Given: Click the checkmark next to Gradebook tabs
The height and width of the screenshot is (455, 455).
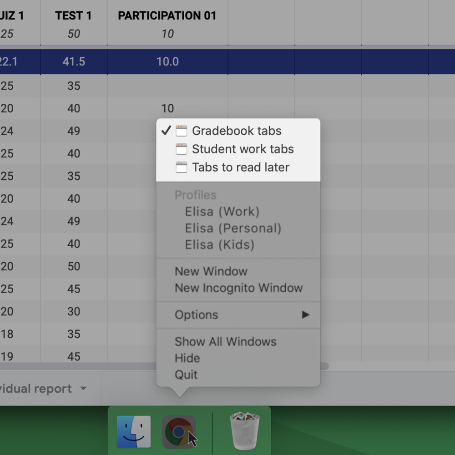Looking at the screenshot, I should (x=167, y=131).
